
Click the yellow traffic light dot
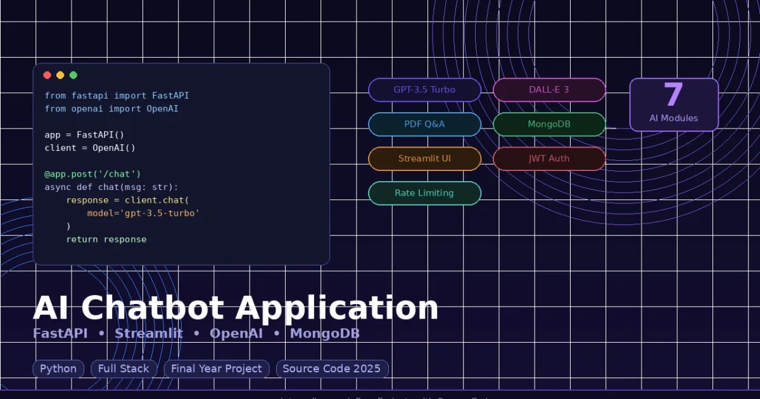click(x=60, y=75)
